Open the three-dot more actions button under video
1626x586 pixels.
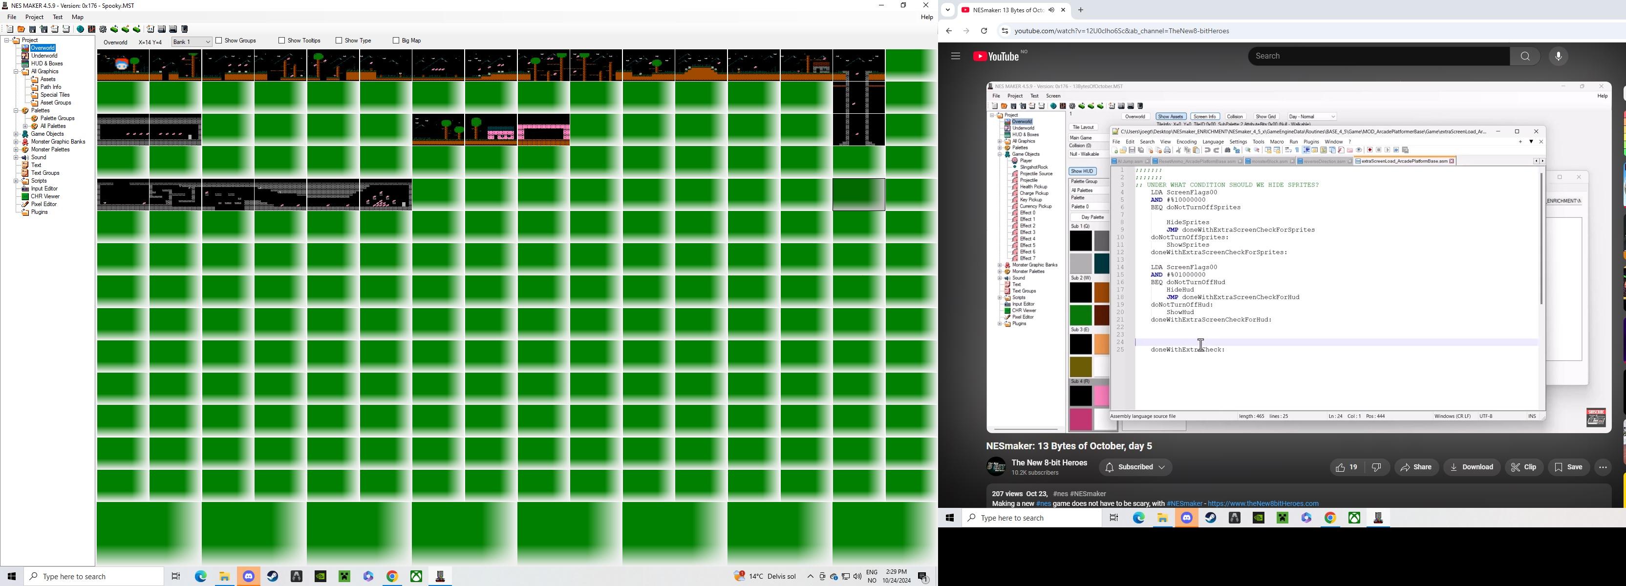[x=1603, y=467]
